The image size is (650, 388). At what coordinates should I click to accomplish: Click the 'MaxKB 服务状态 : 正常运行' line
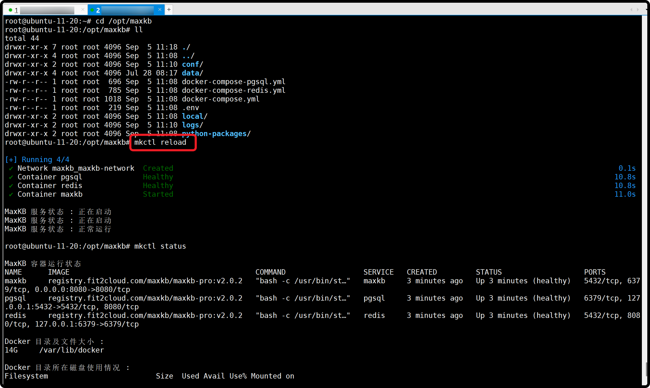coord(58,229)
